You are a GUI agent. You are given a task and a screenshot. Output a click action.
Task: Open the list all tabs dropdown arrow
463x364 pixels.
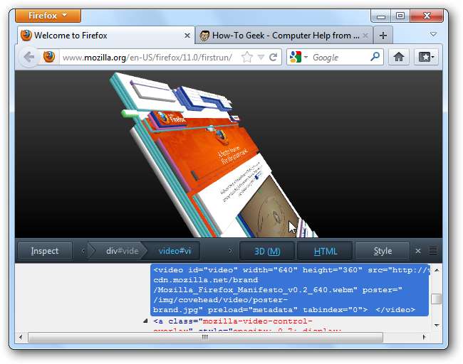click(x=433, y=34)
